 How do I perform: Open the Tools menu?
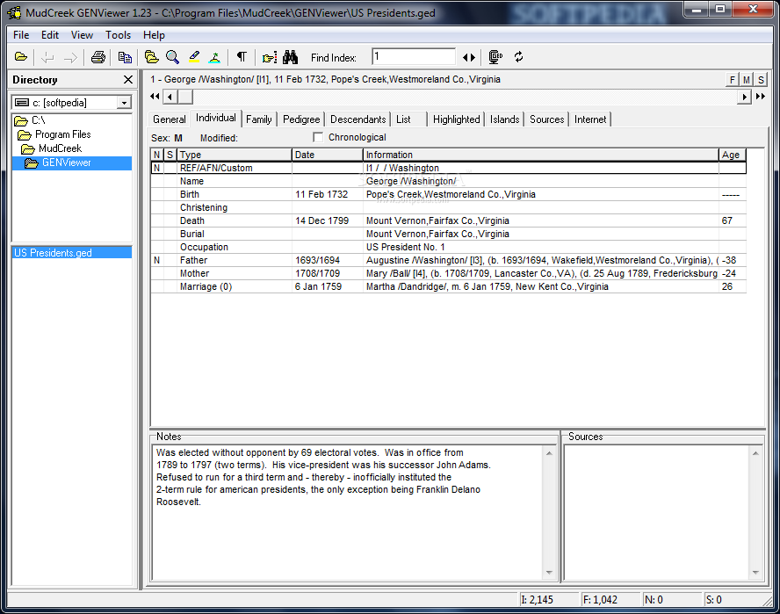click(x=118, y=35)
